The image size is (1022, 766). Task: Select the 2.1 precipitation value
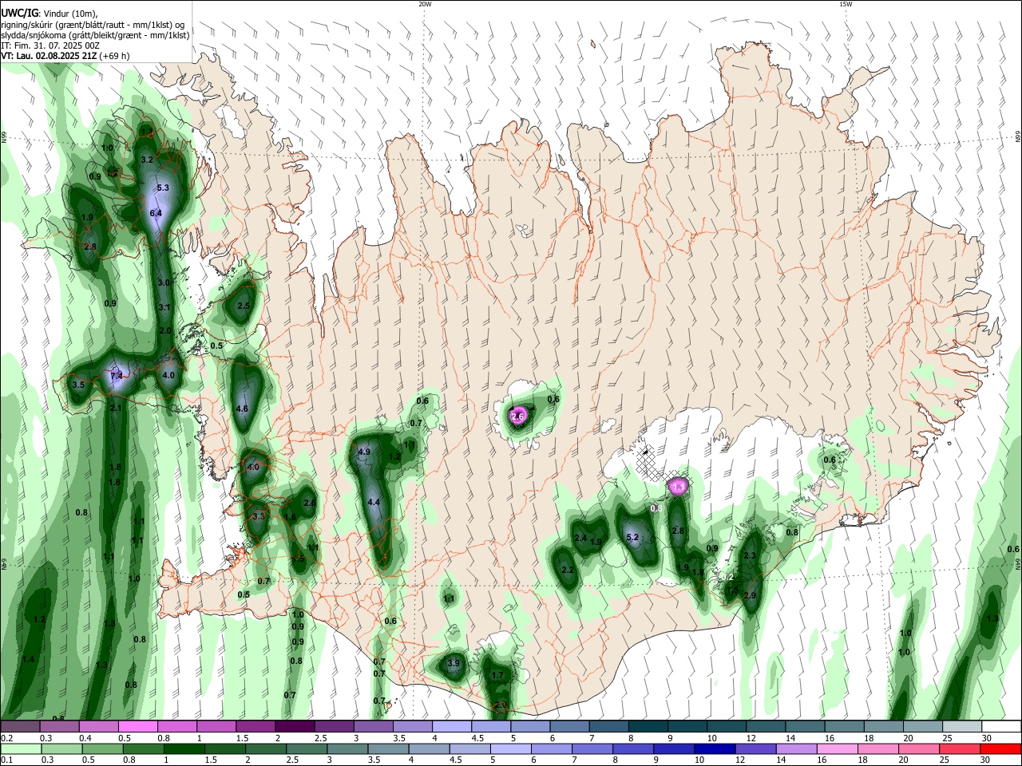[x=116, y=408]
